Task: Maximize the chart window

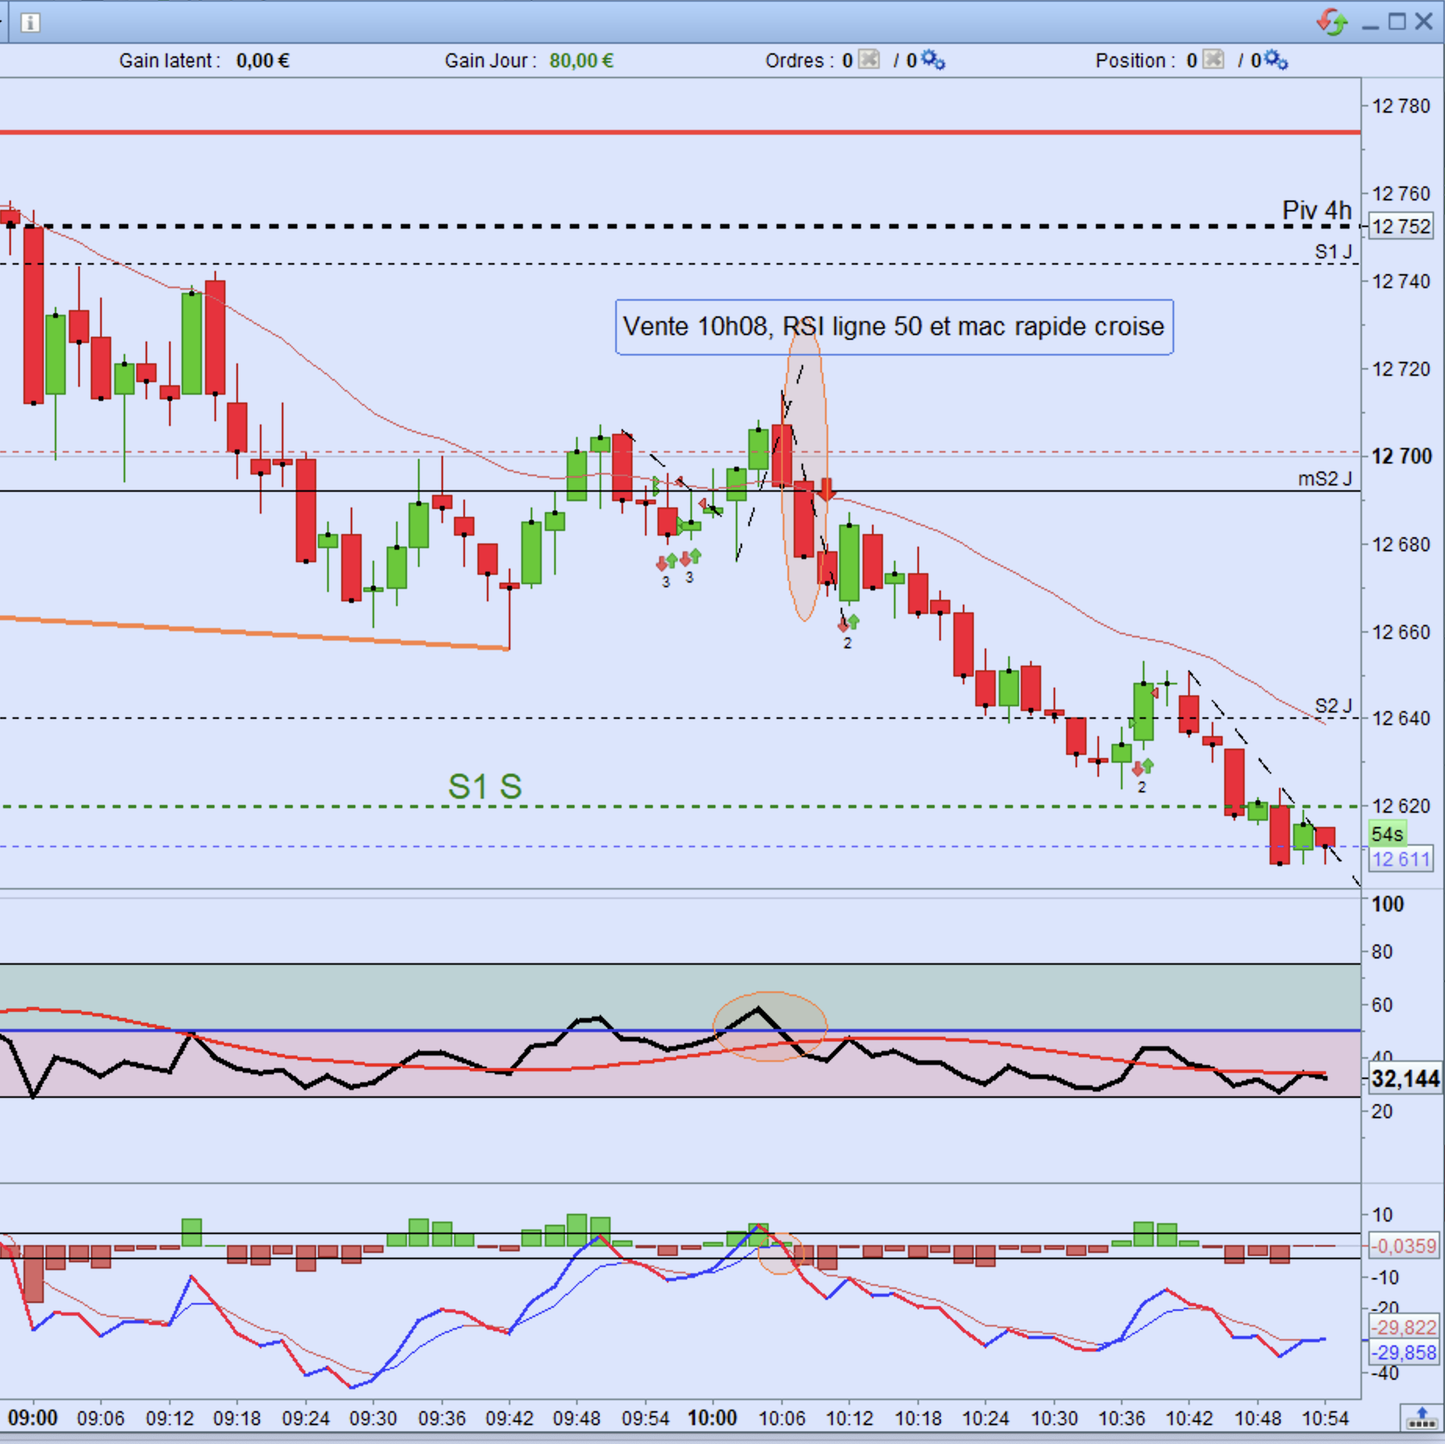Action: click(1396, 22)
